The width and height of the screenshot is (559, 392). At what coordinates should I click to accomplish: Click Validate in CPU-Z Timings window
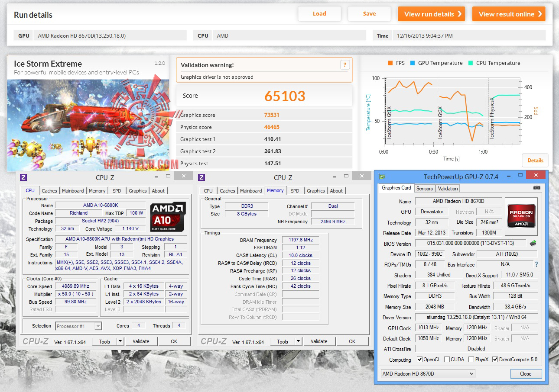click(x=319, y=342)
